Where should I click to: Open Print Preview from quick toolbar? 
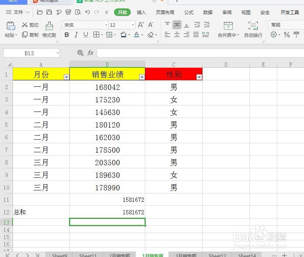click(78, 12)
